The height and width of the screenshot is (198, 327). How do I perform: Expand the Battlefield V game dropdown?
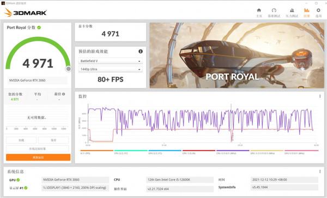[110, 61]
